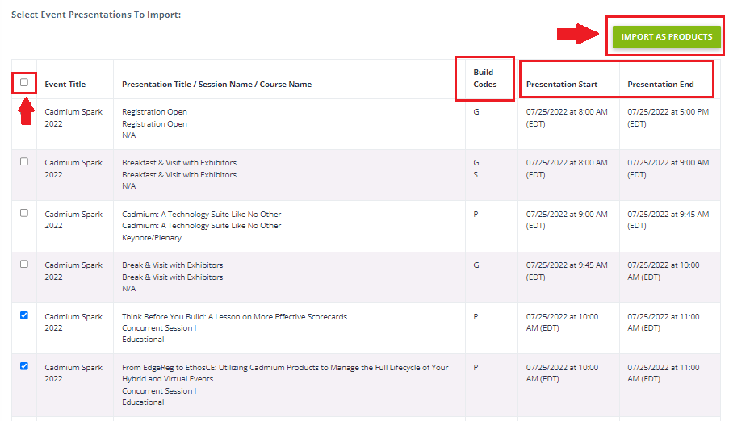This screenshot has height=421, width=729.
Task: Check the Cadmium: A Technology Suite row
Action: [24, 213]
